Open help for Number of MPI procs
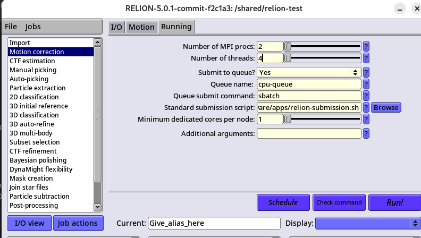The height and width of the screenshot is (238, 421). click(366, 46)
